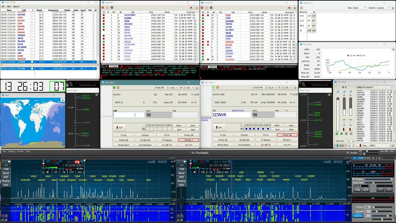Open the Rate QSO settings icon

(x=393, y=49)
